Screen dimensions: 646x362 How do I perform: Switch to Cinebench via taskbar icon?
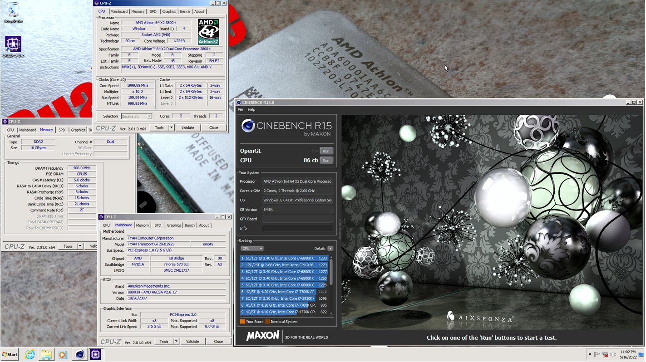pos(79,355)
